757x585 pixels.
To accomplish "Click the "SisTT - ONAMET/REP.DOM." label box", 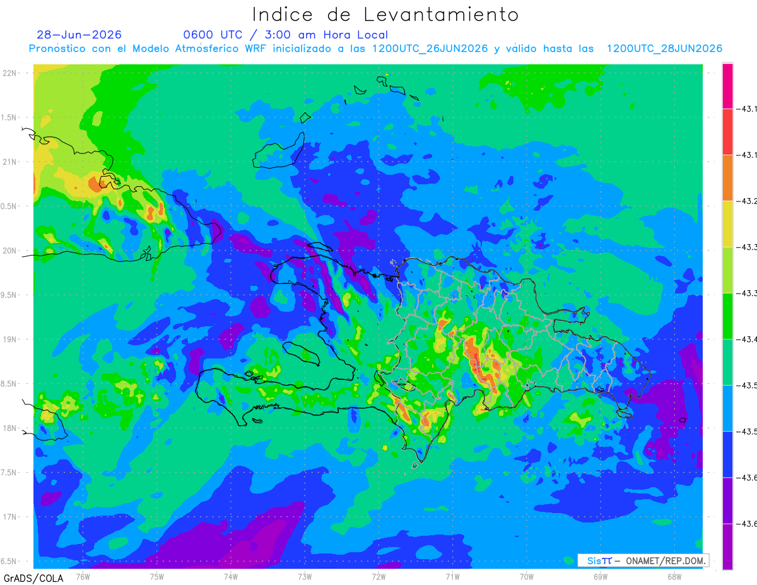I will [x=643, y=560].
